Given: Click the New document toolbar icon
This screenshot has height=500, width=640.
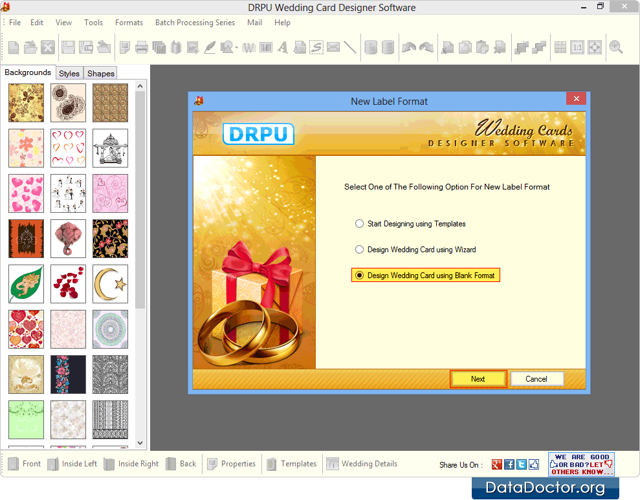Looking at the screenshot, I should [14, 48].
